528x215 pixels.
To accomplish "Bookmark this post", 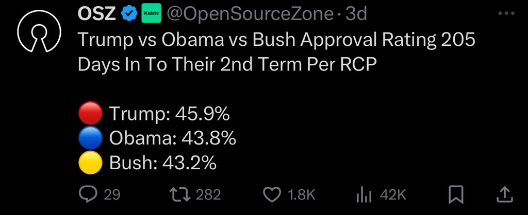I will (x=456, y=195).
